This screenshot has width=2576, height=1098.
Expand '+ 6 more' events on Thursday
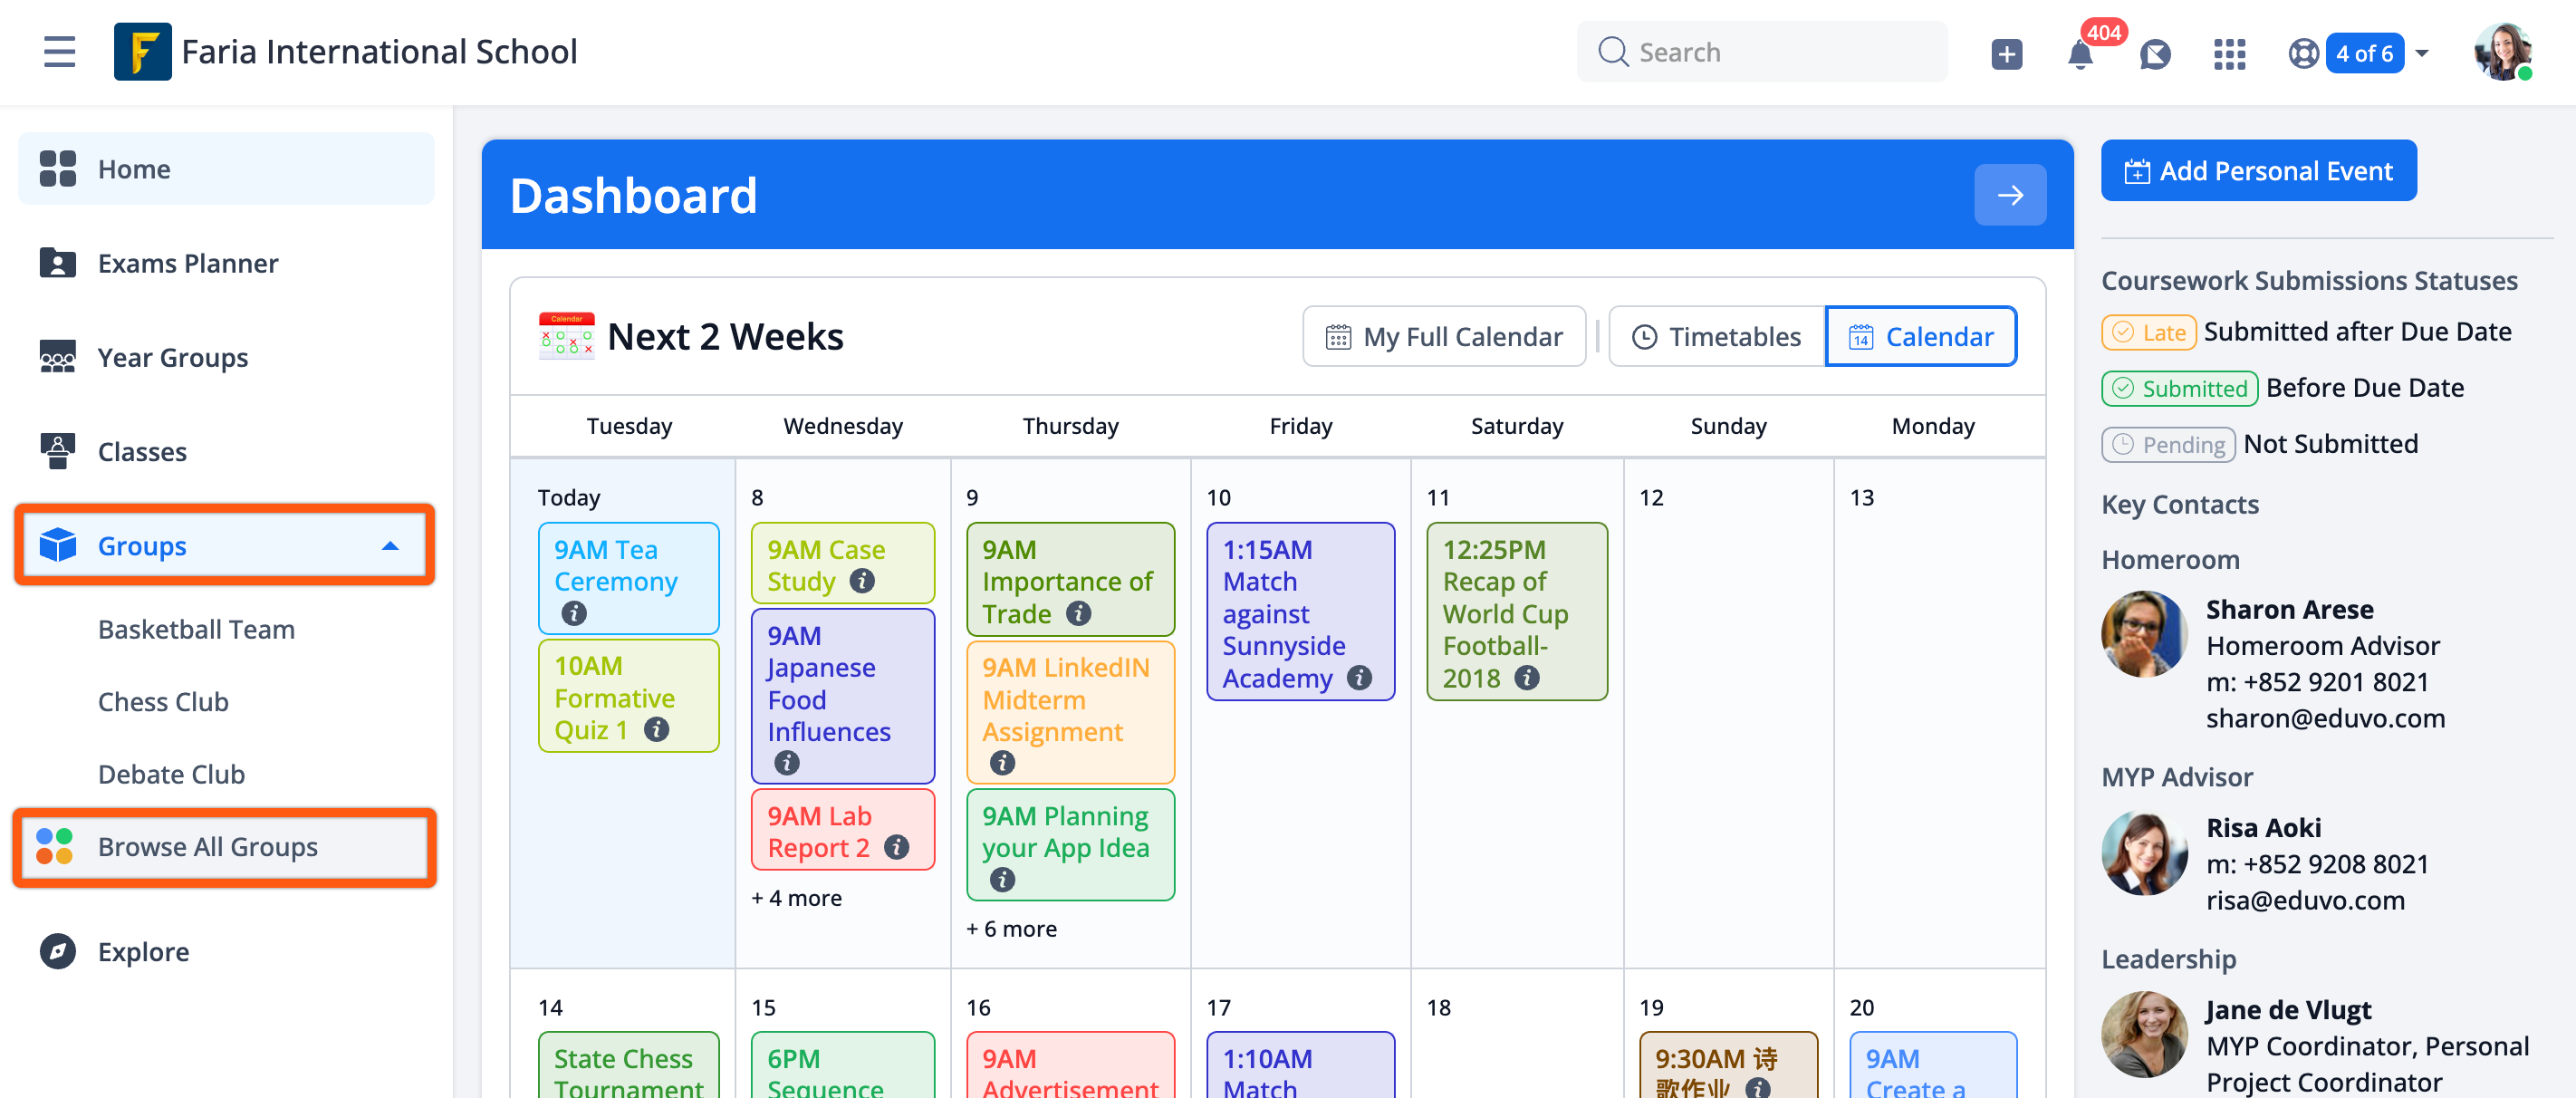pos(1011,929)
